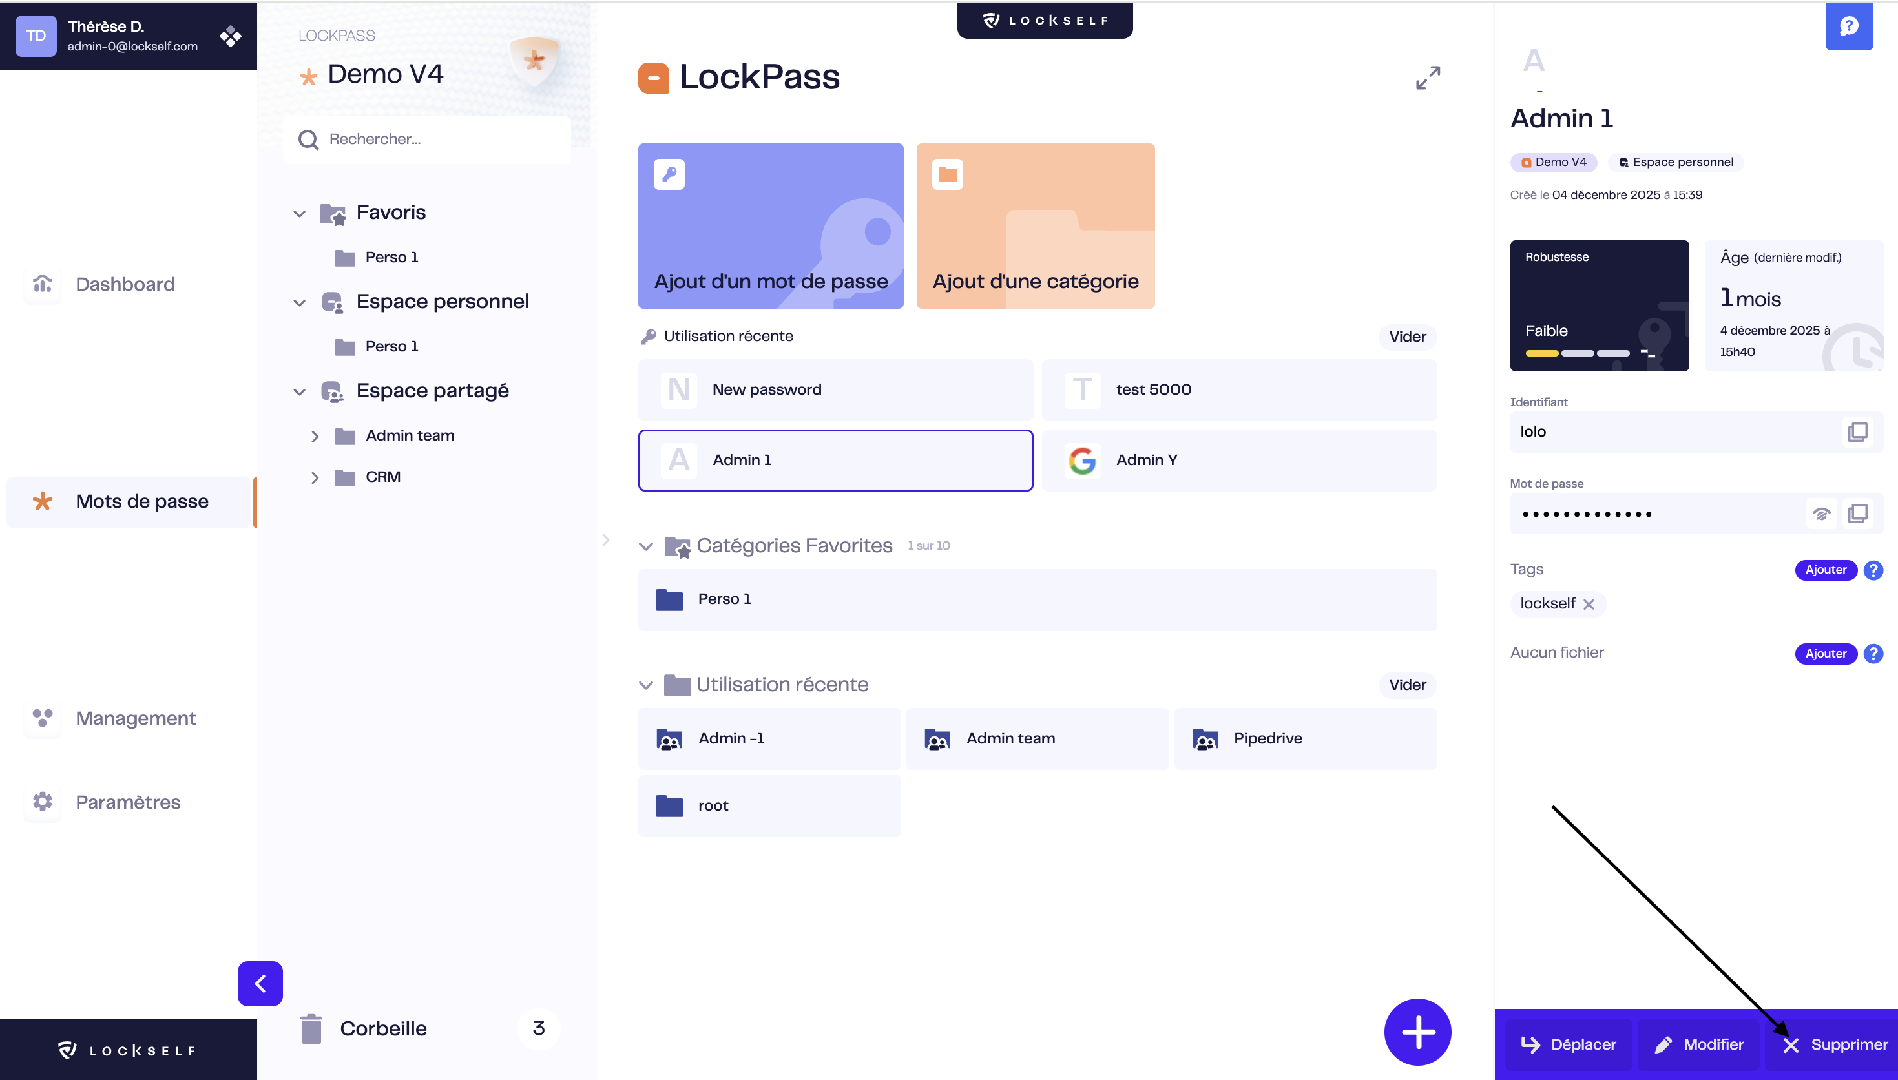The image size is (1898, 1080).
Task: Click the Admin Y Google logo icon
Action: pos(1082,460)
